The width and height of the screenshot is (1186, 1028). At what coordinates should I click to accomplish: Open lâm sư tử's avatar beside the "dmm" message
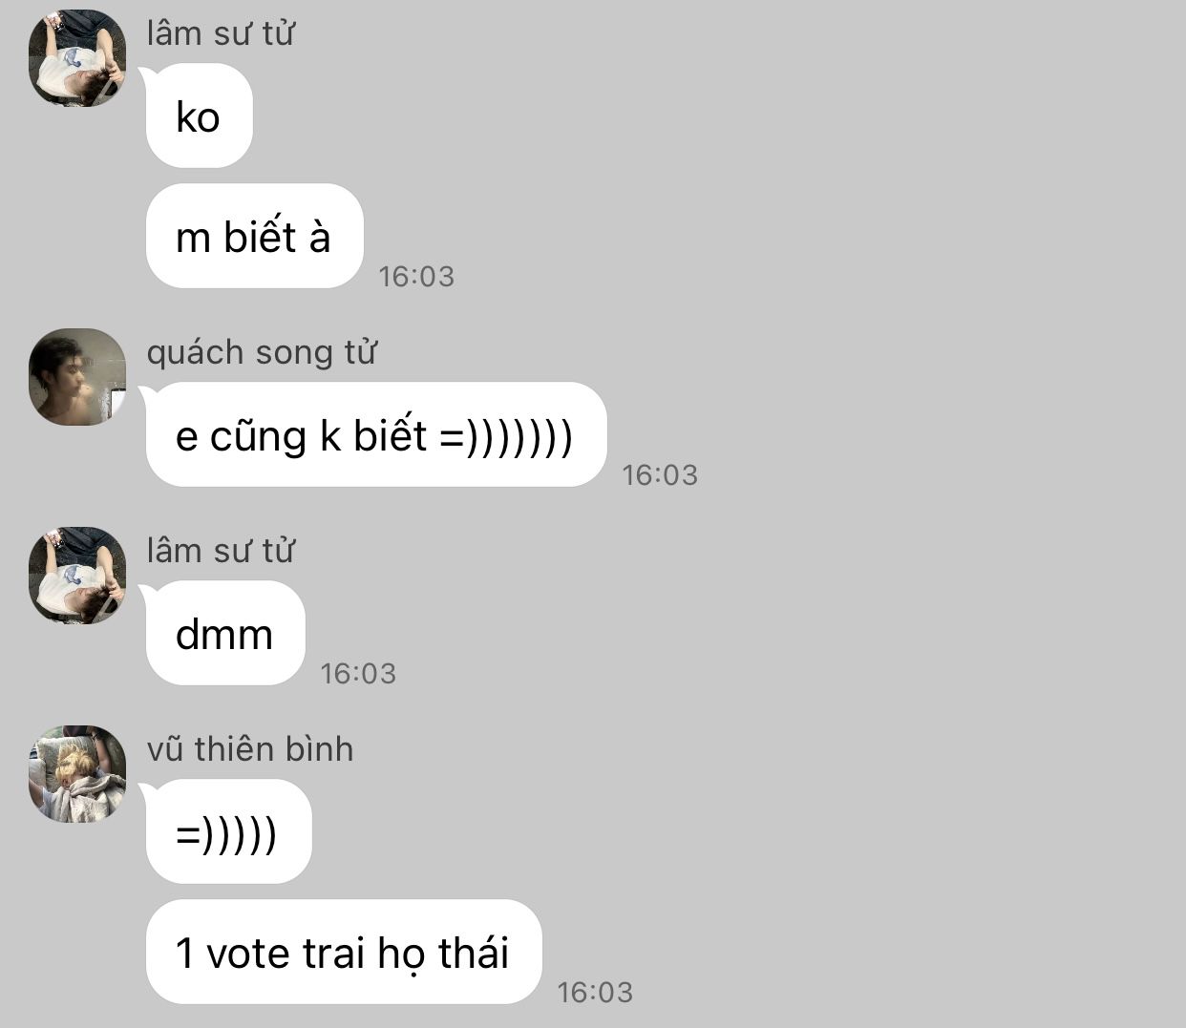tap(77, 576)
